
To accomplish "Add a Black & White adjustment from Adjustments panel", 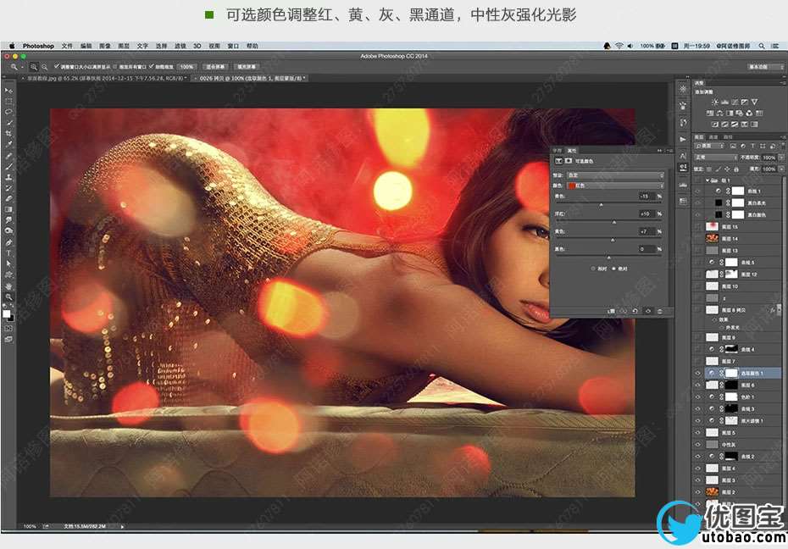I will point(730,113).
